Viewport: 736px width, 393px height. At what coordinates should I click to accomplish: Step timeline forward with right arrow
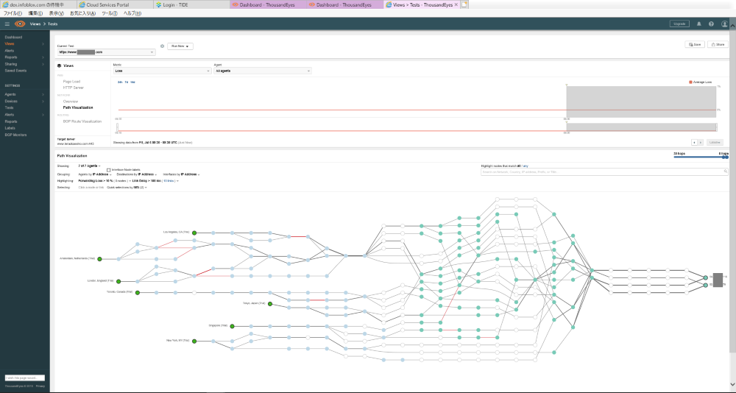[x=701, y=142]
